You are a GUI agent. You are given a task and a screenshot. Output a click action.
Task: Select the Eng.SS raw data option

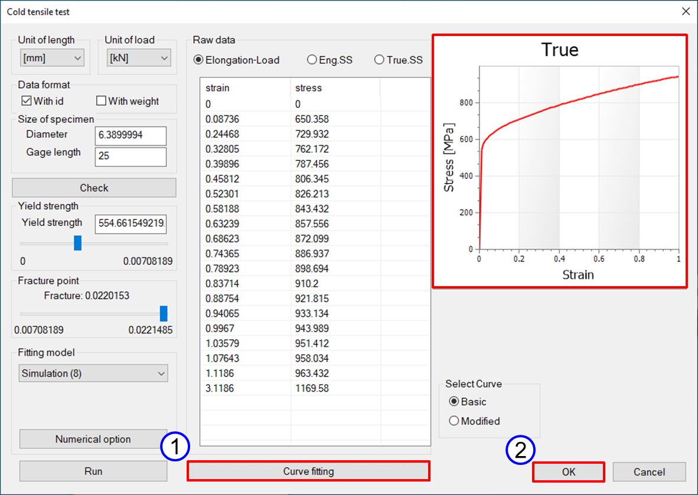(x=312, y=60)
